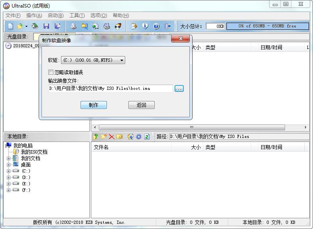
Task: Click the green refresh page icon
Action: pos(147,136)
